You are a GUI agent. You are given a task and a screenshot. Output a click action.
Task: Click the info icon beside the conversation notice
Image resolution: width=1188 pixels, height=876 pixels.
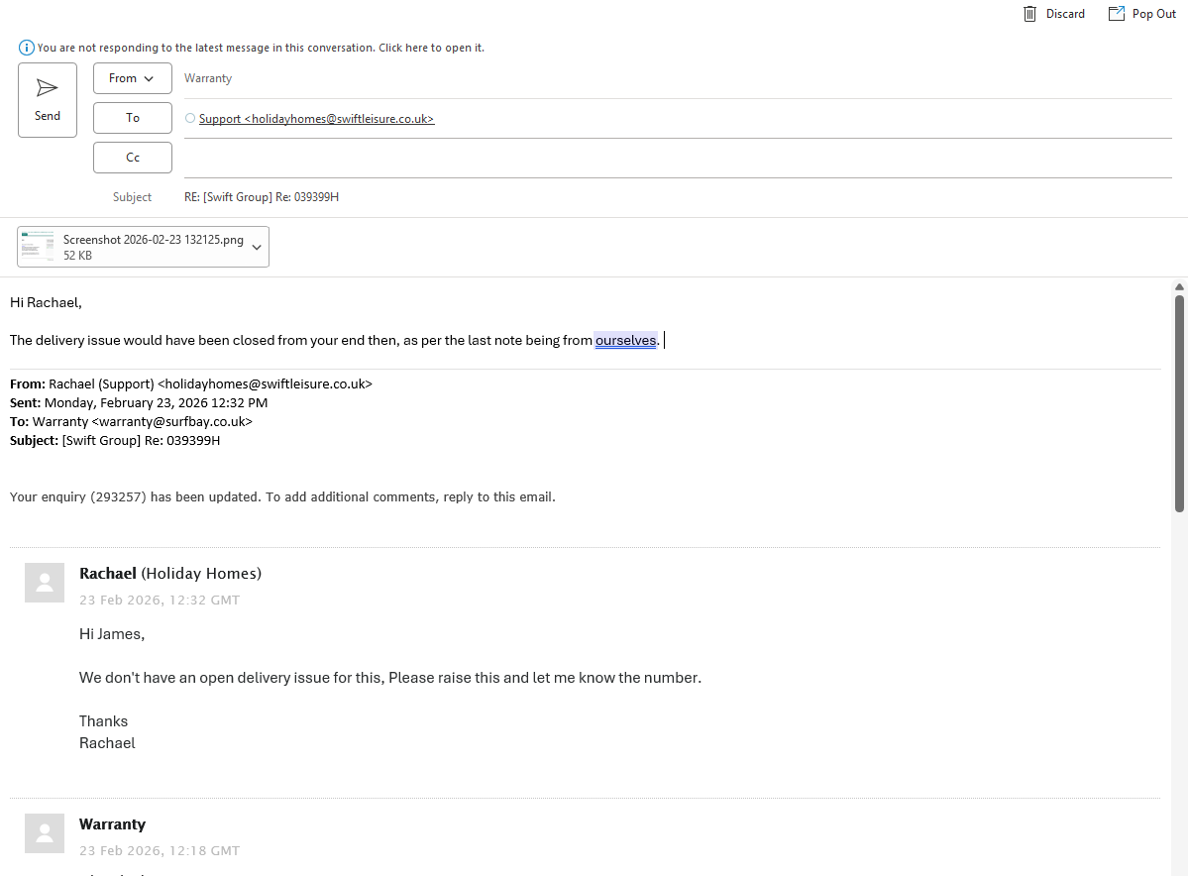27,48
